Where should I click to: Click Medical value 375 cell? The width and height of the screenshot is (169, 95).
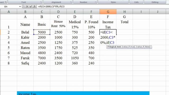click(75, 42)
